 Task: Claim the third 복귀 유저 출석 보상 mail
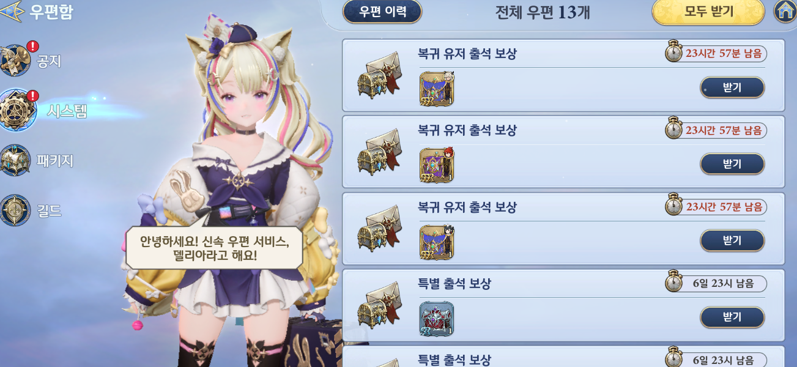pos(732,240)
